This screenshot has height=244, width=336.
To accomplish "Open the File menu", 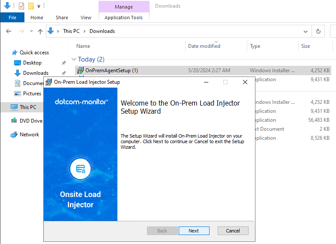I will pyautogui.click(x=12, y=18).
